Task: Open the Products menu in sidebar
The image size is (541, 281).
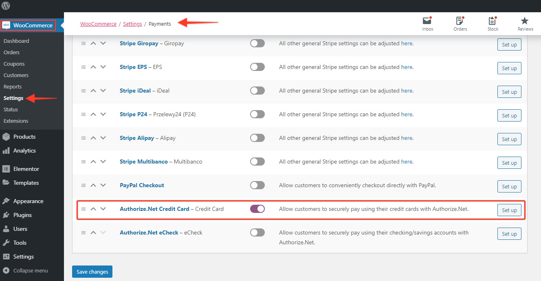Action: 24,137
